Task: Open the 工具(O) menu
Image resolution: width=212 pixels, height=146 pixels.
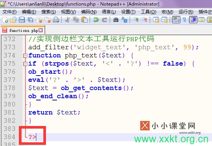Action: (x=149, y=12)
